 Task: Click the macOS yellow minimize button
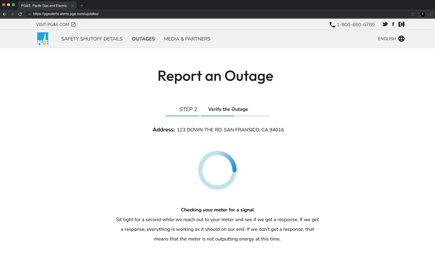pos(8,5)
